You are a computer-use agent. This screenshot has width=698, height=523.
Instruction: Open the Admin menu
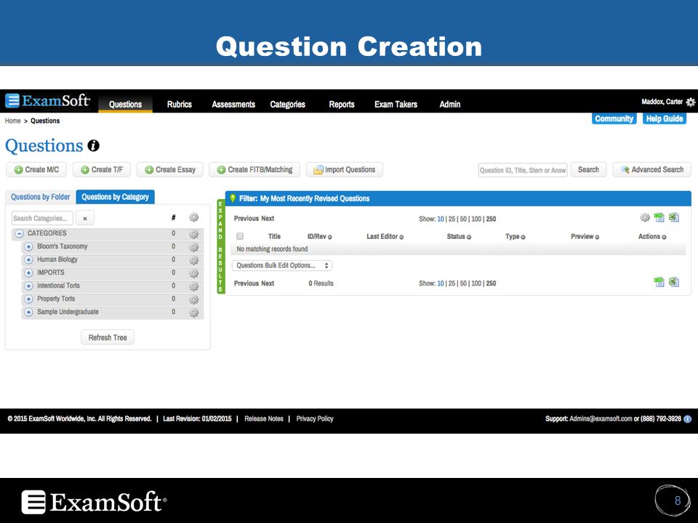[x=450, y=104]
